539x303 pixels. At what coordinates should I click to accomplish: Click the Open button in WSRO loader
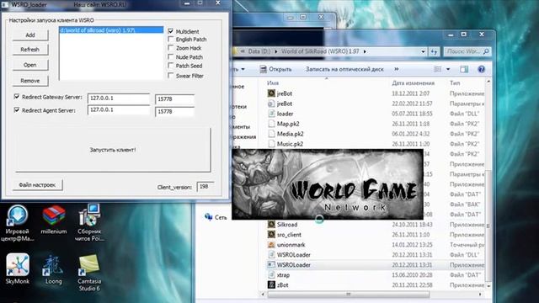tap(30, 65)
